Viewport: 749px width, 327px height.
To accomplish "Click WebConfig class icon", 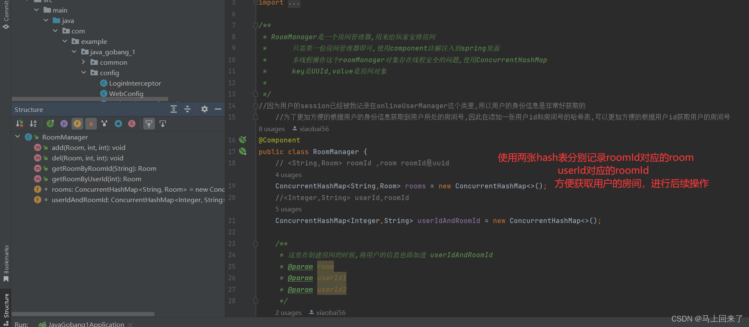I will pyautogui.click(x=104, y=94).
